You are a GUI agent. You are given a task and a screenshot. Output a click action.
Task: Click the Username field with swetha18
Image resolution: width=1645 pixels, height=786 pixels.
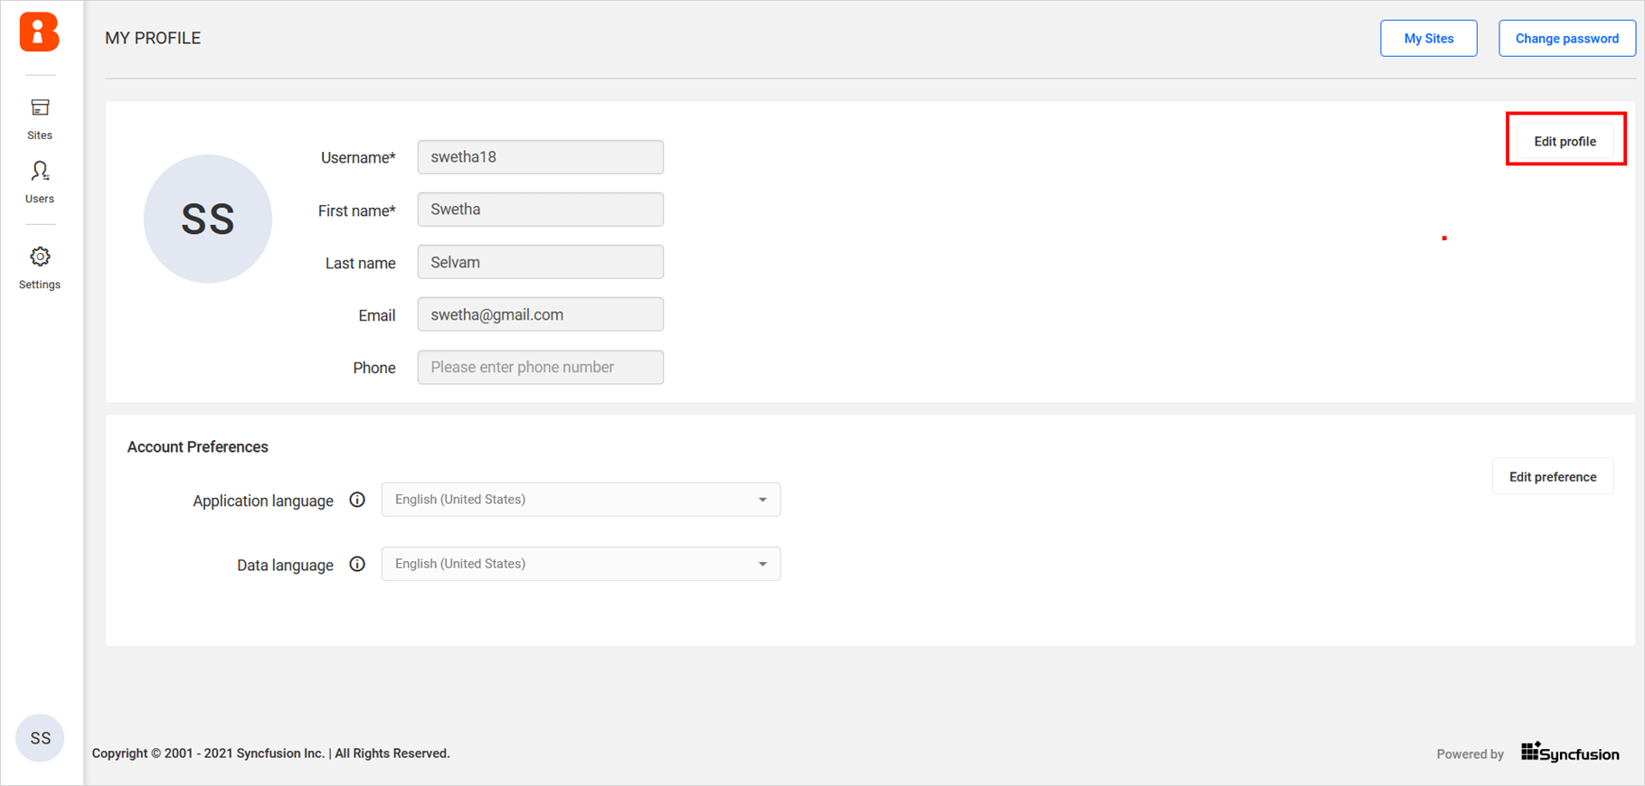tap(540, 157)
